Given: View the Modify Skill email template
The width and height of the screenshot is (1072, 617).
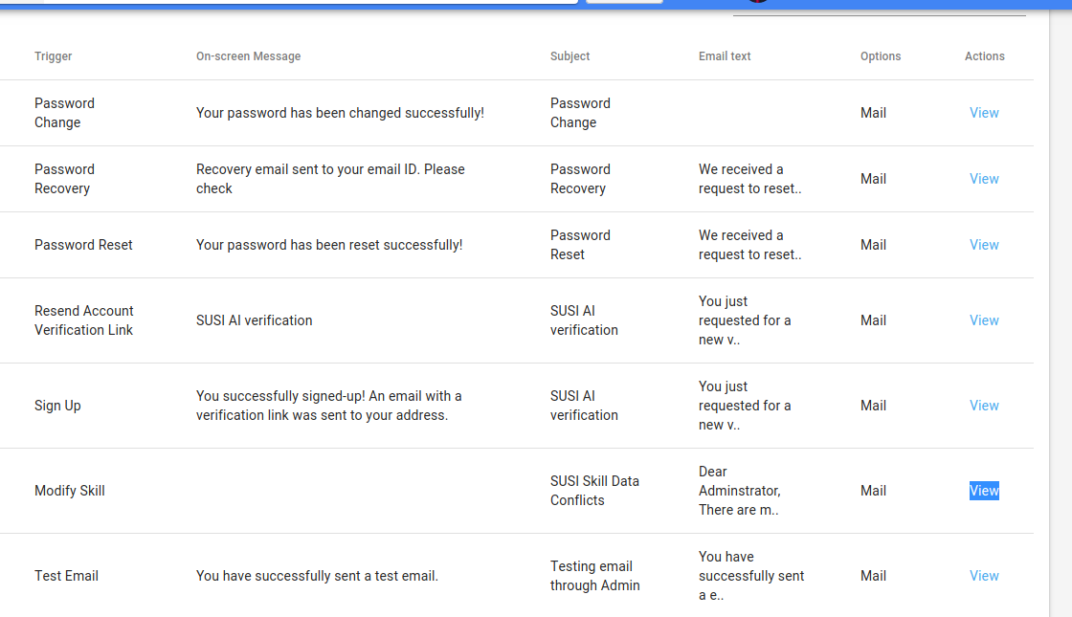Looking at the screenshot, I should pyautogui.click(x=984, y=491).
